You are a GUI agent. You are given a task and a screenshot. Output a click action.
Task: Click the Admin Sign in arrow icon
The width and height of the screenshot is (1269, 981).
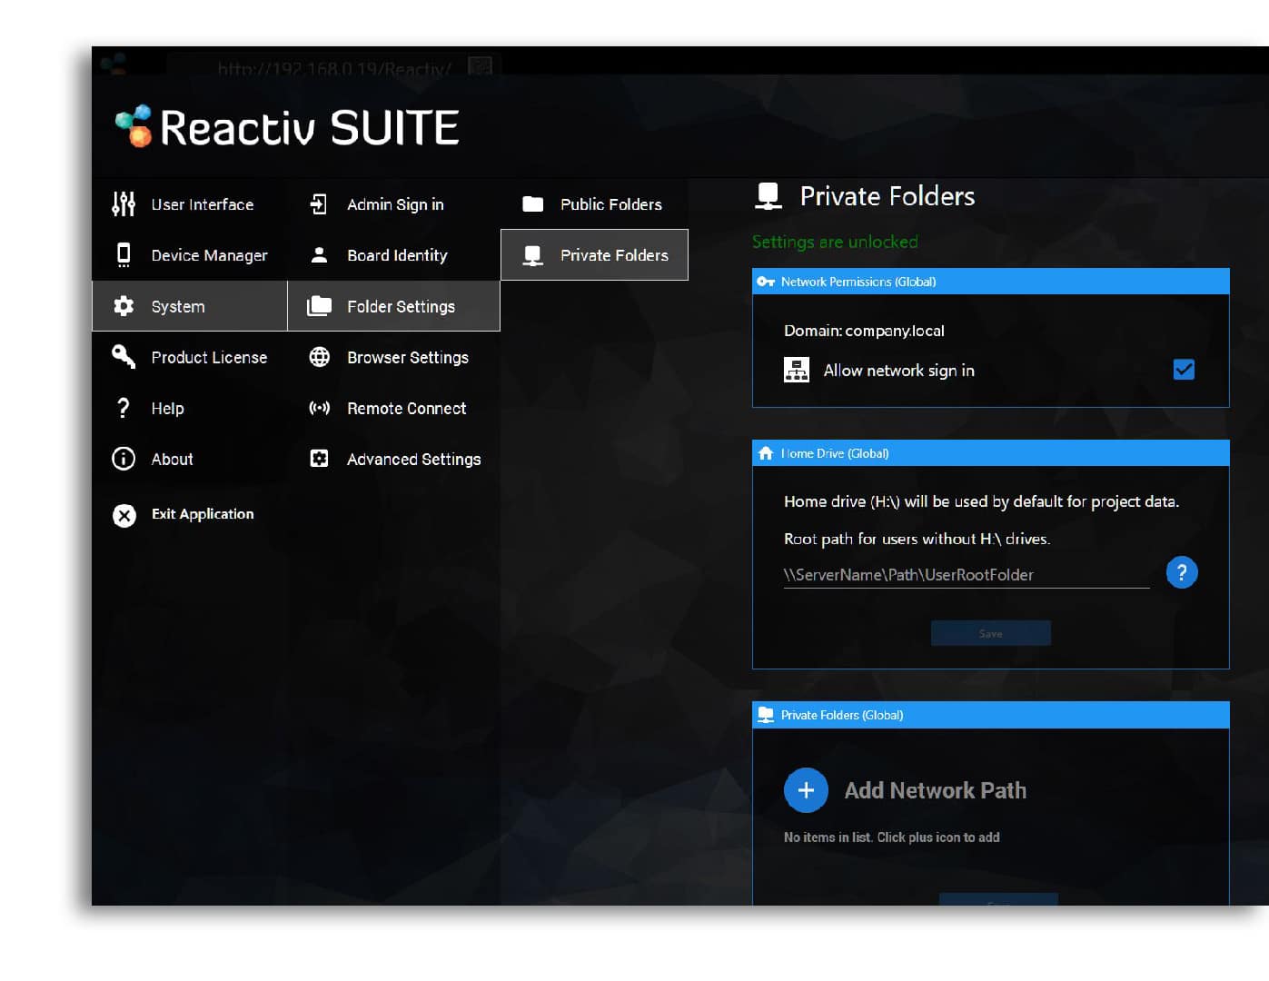(319, 204)
